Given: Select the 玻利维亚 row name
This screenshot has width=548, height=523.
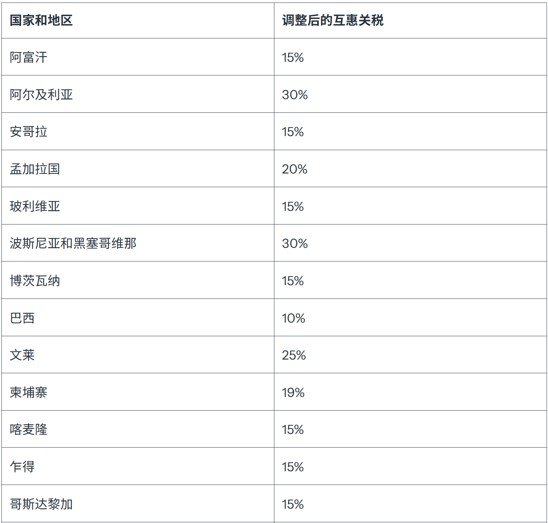Looking at the screenshot, I should pos(35,206).
